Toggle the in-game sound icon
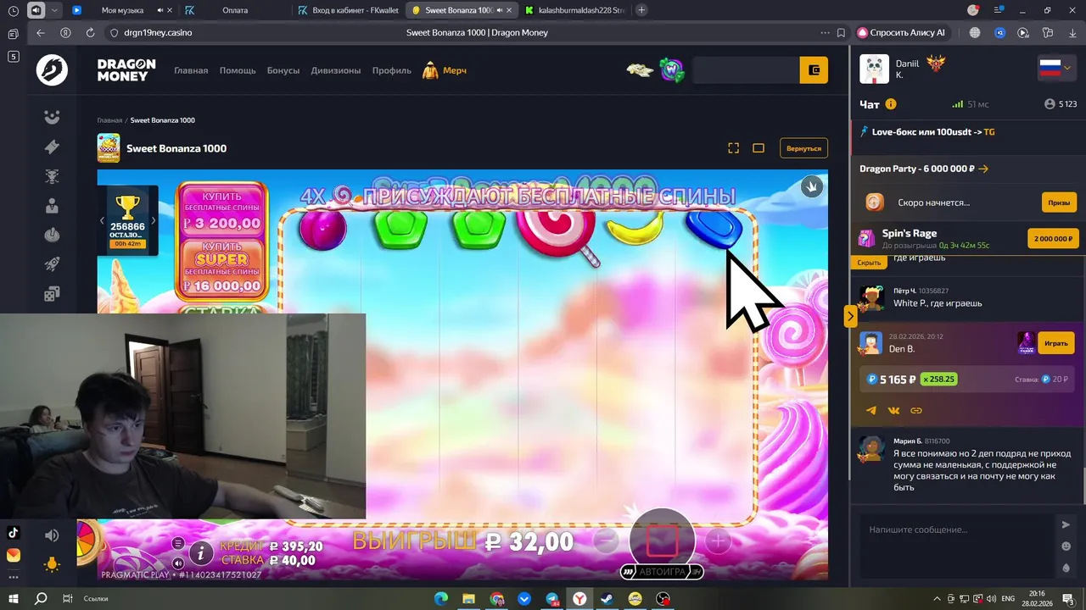1086x610 pixels. (x=178, y=563)
